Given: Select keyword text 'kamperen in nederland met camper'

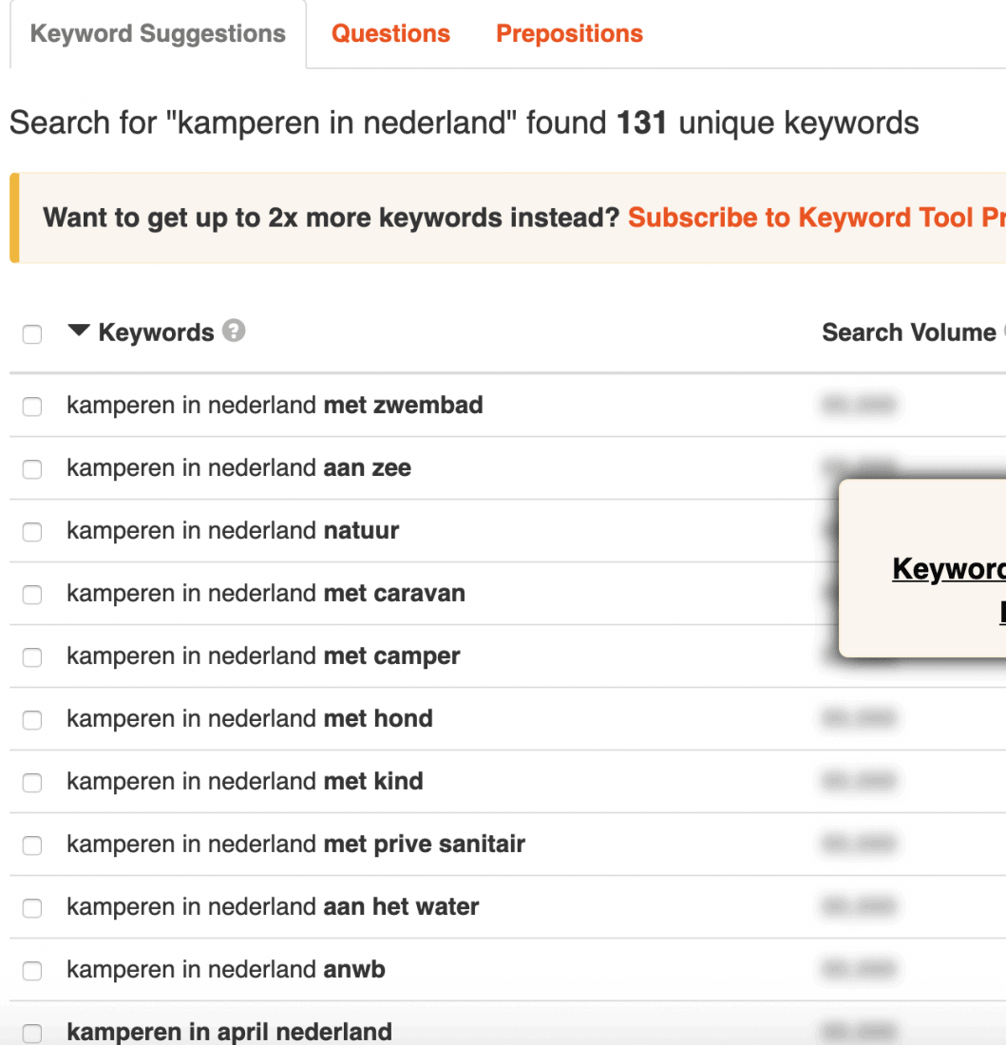Looking at the screenshot, I should click(x=263, y=655).
